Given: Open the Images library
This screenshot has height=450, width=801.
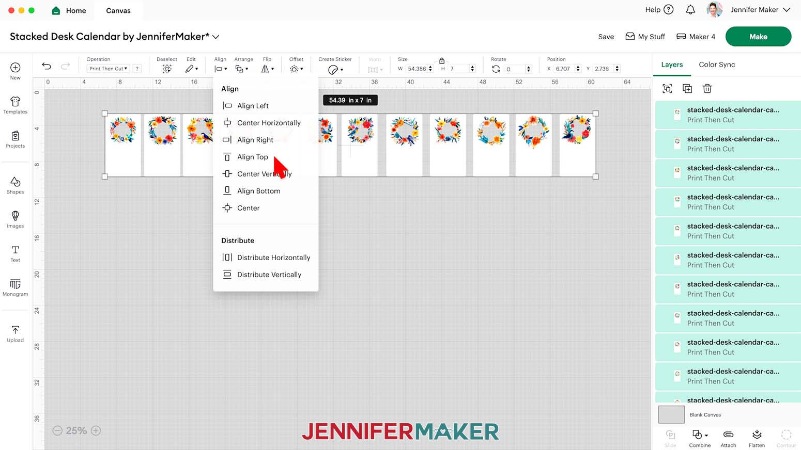Looking at the screenshot, I should [x=16, y=219].
